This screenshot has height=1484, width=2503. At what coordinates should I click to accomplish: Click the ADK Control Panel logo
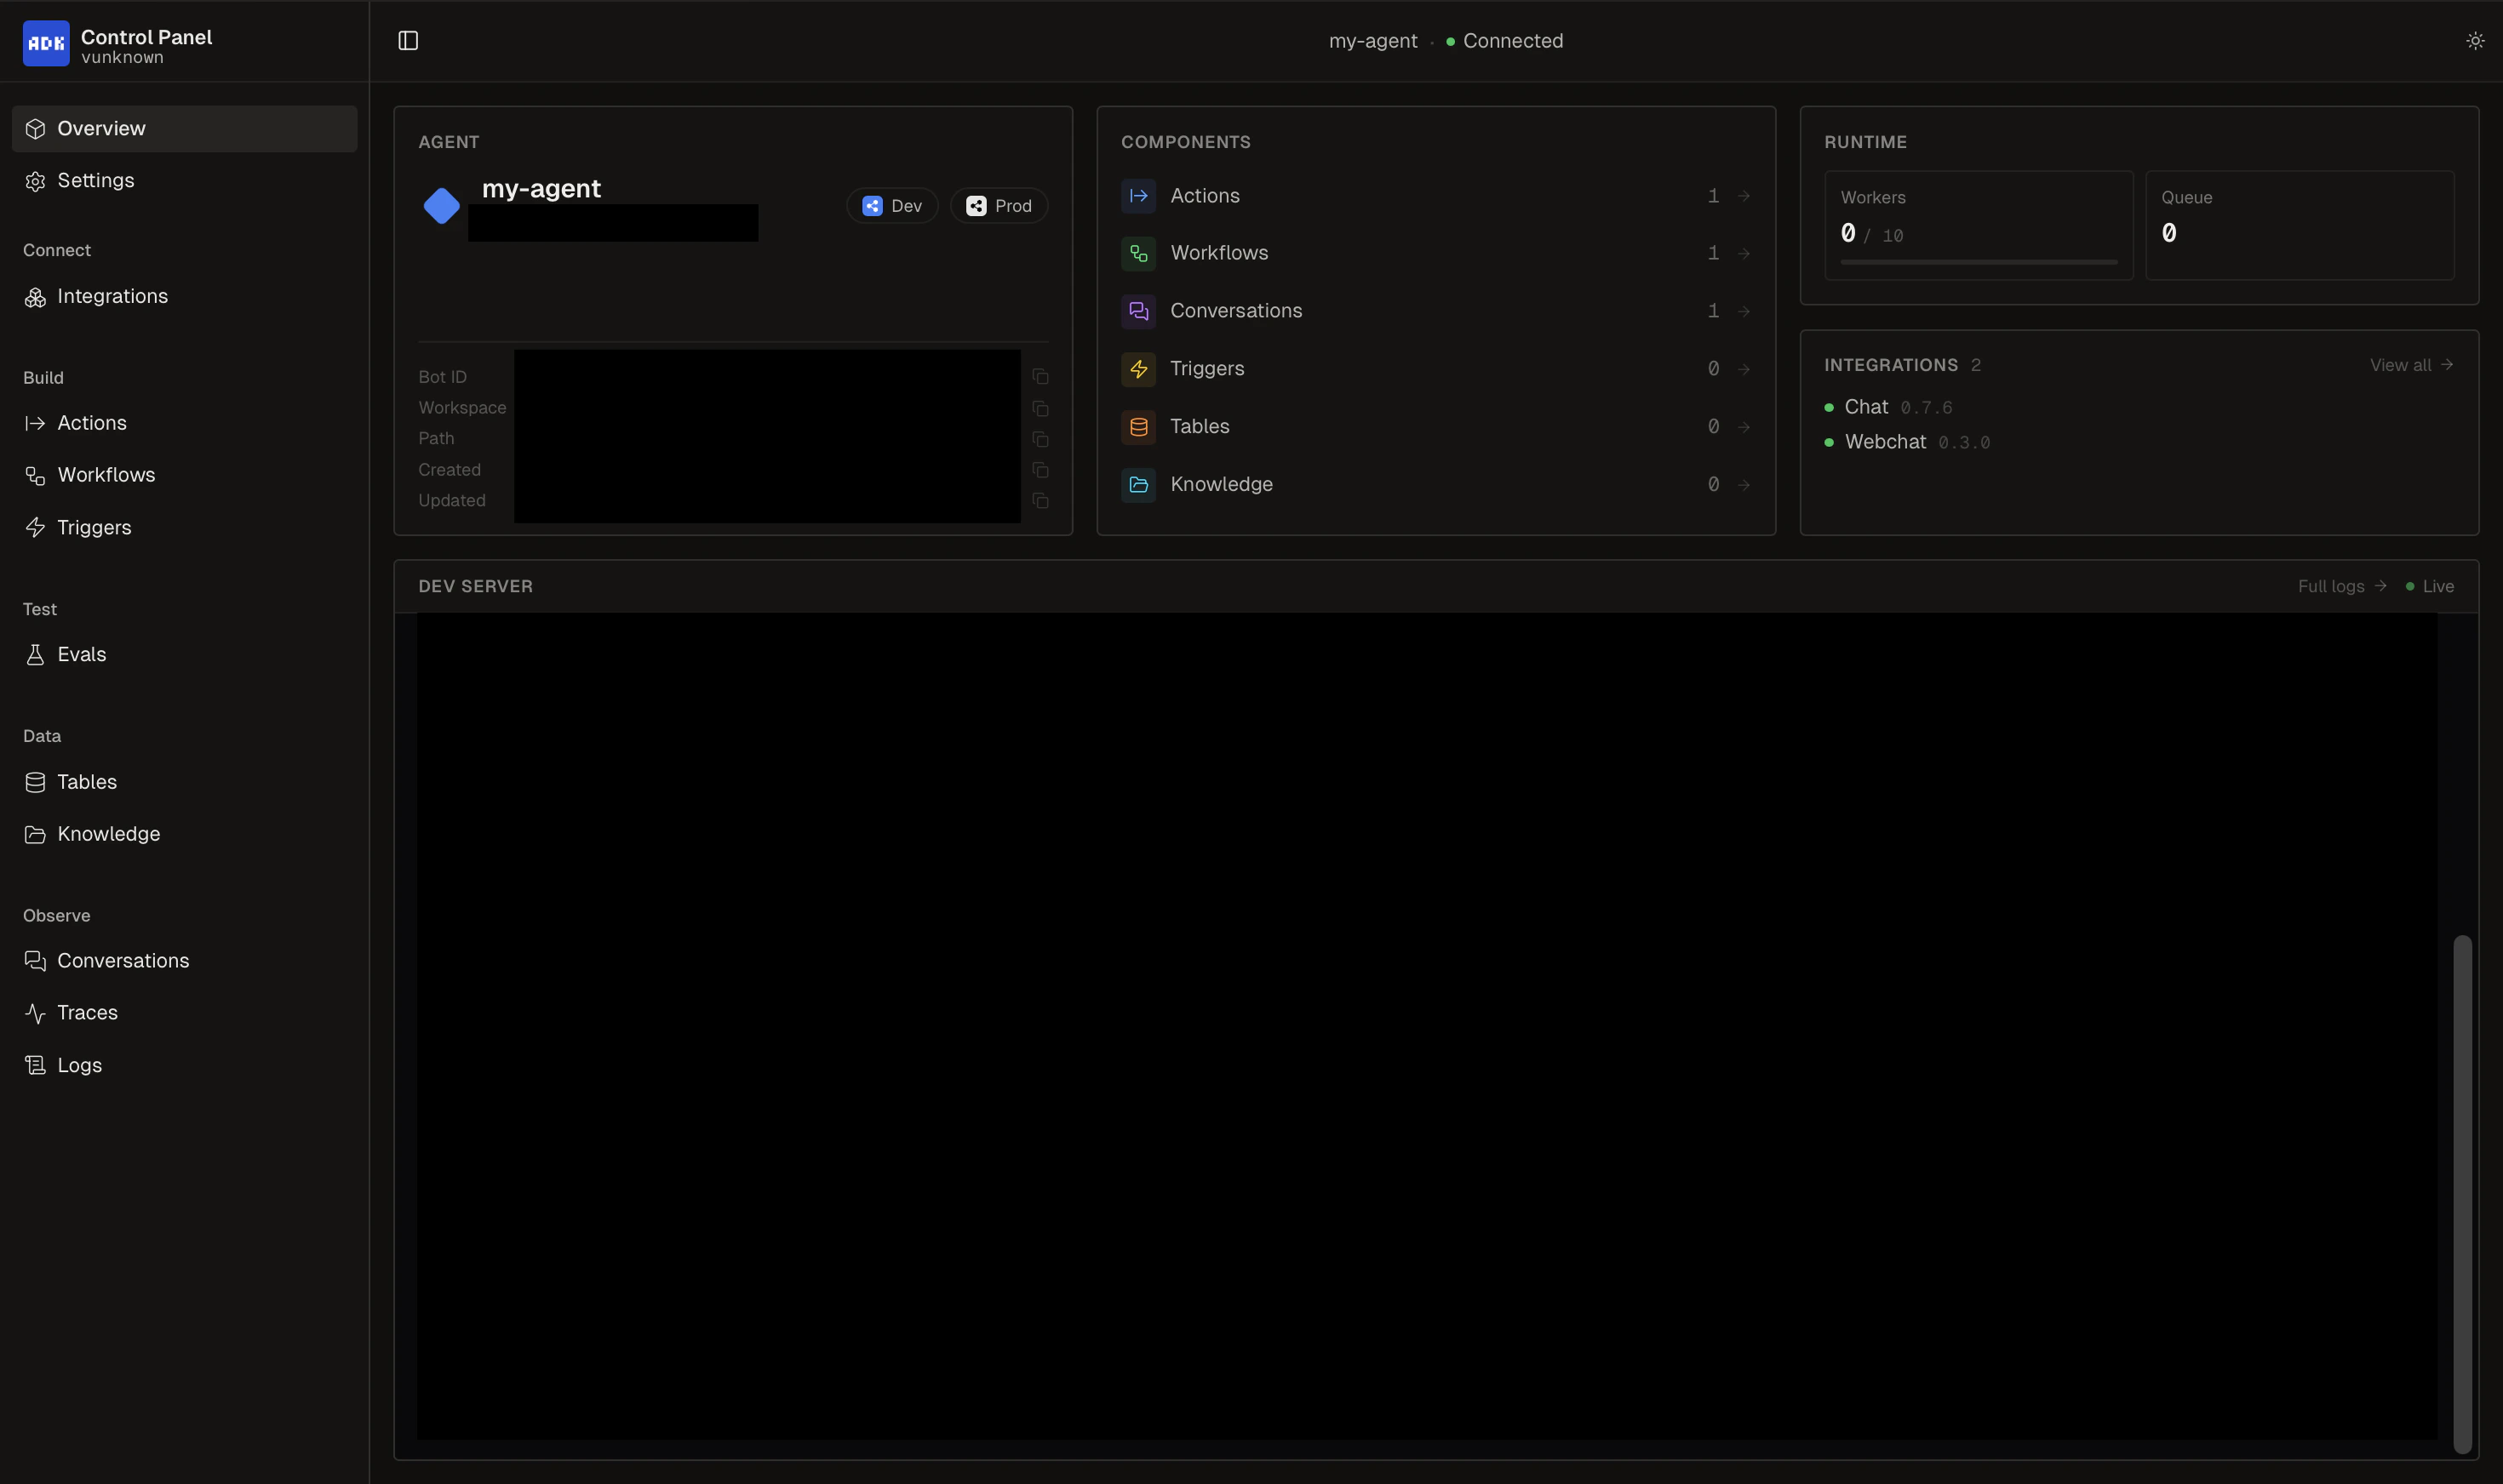46,42
